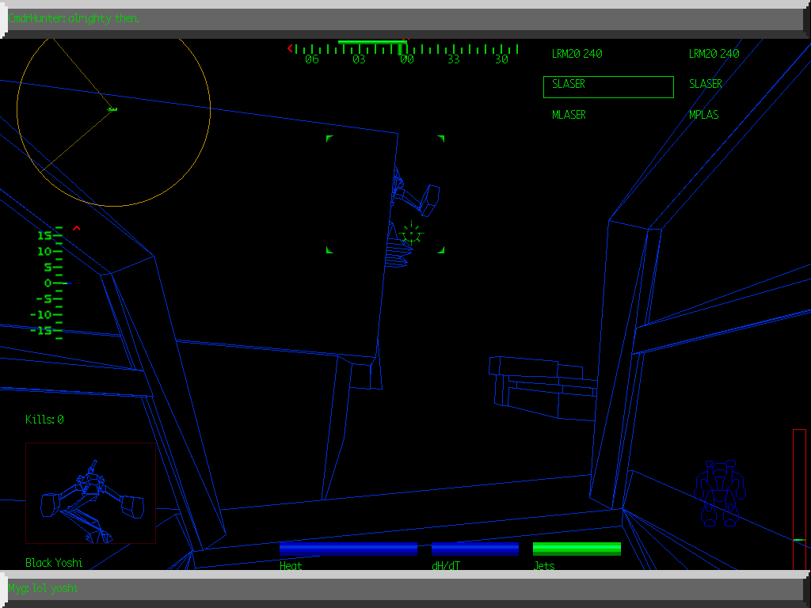This screenshot has height=608, width=811.
Task: Open Black Yoshi target camera thumbnail
Action: (x=90, y=493)
